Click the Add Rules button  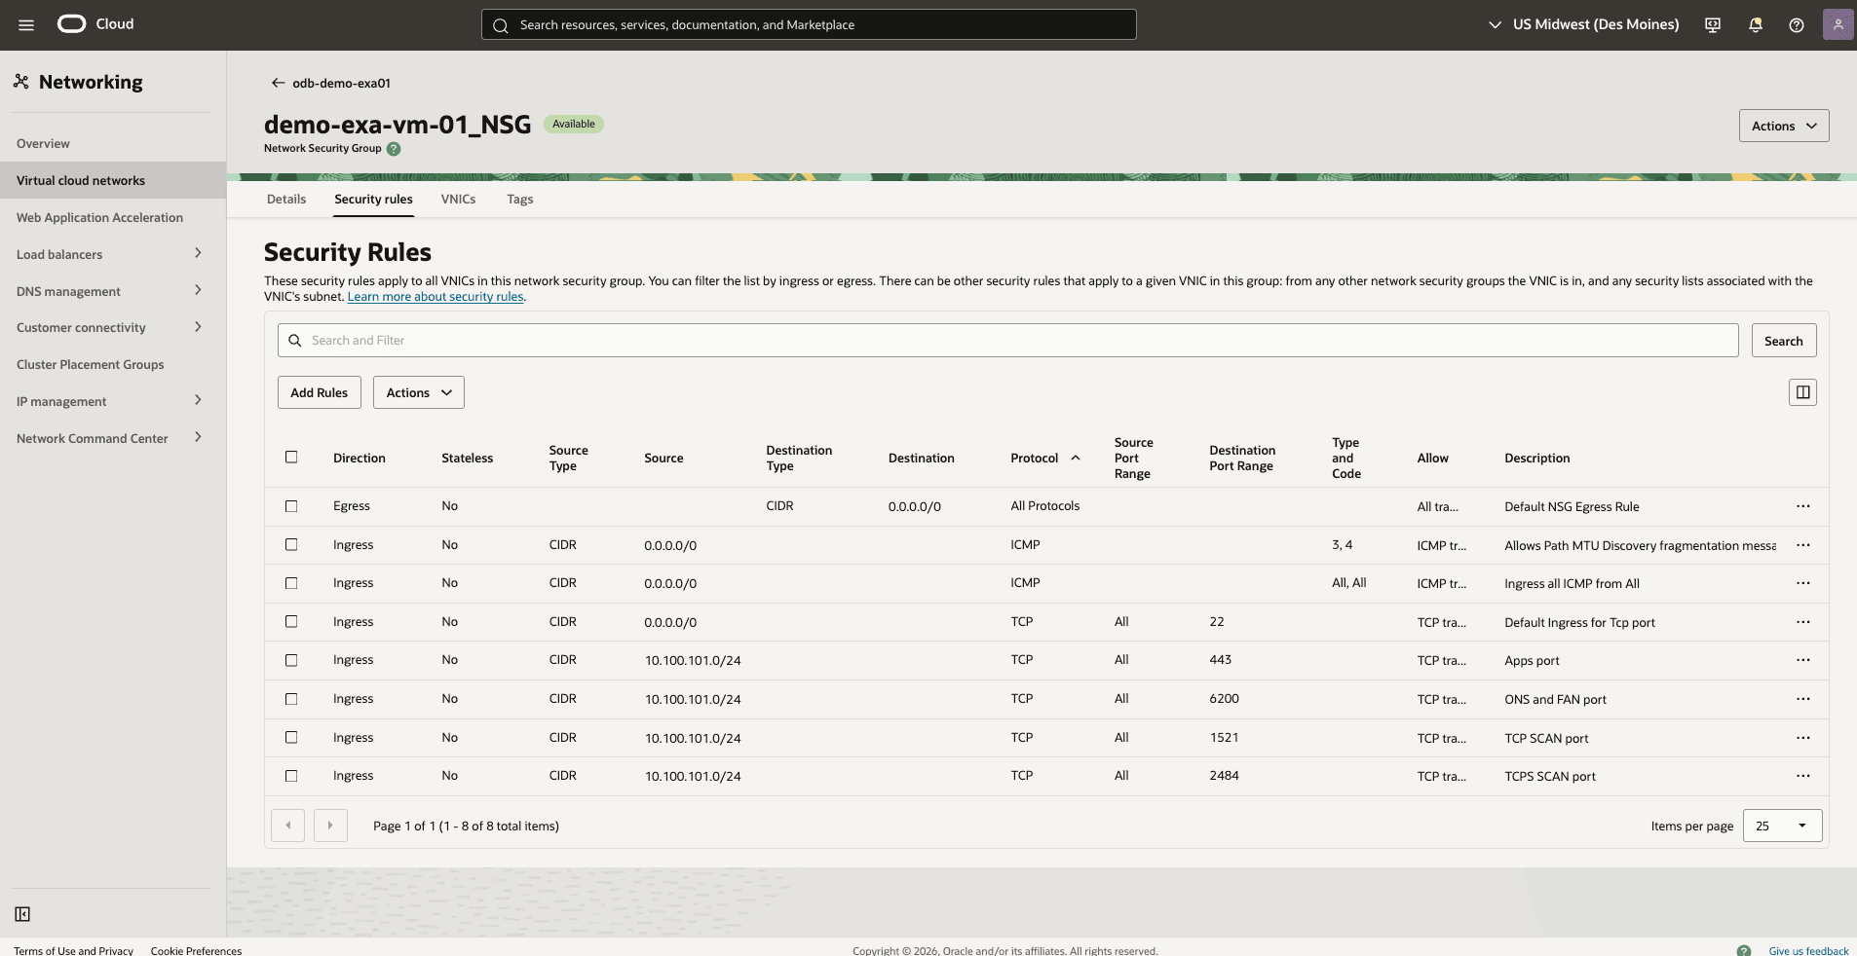[x=319, y=391]
